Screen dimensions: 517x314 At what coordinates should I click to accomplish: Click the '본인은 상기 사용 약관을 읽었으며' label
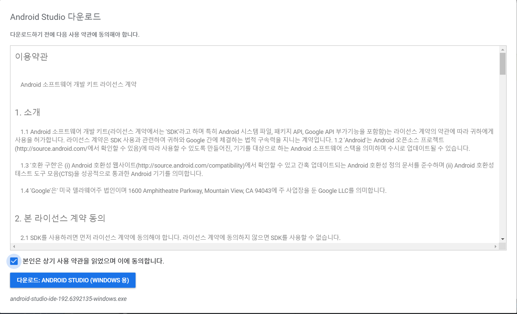tap(93, 261)
